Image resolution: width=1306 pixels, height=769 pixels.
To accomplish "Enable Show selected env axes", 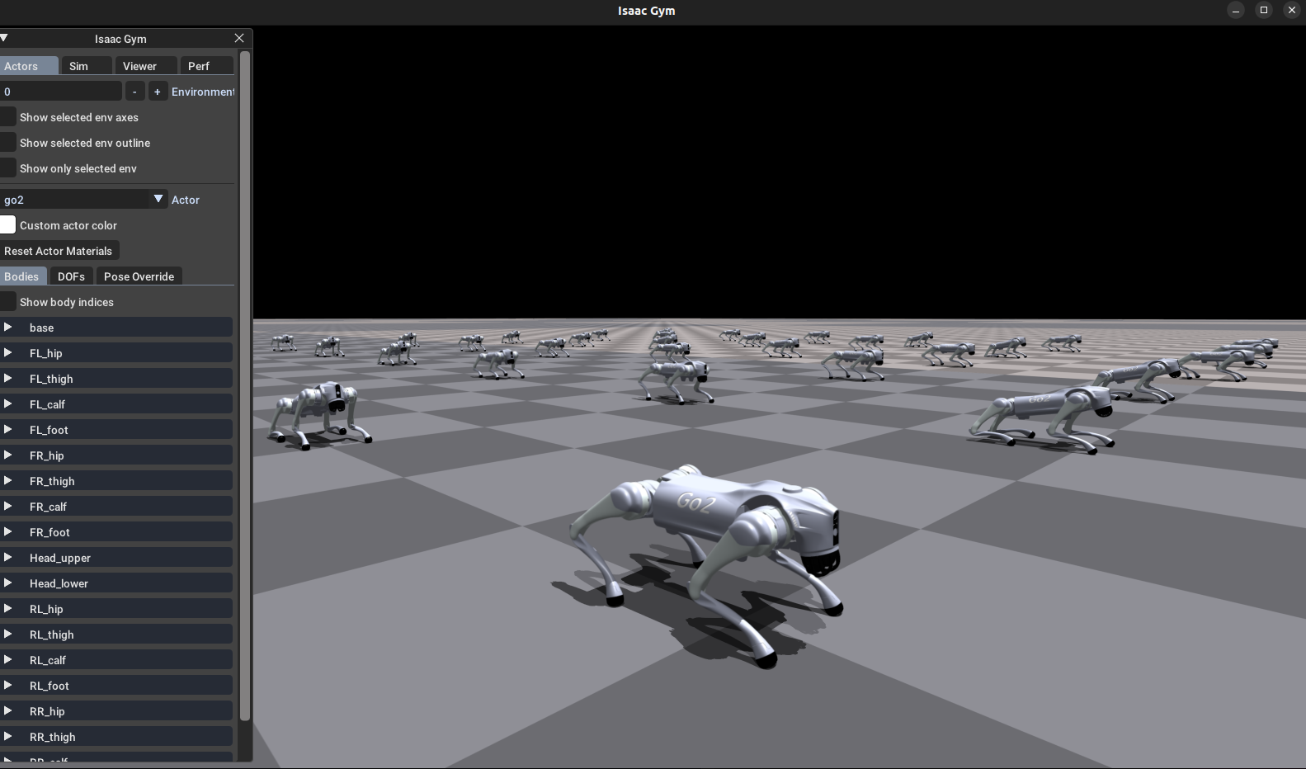I will [x=7, y=117].
